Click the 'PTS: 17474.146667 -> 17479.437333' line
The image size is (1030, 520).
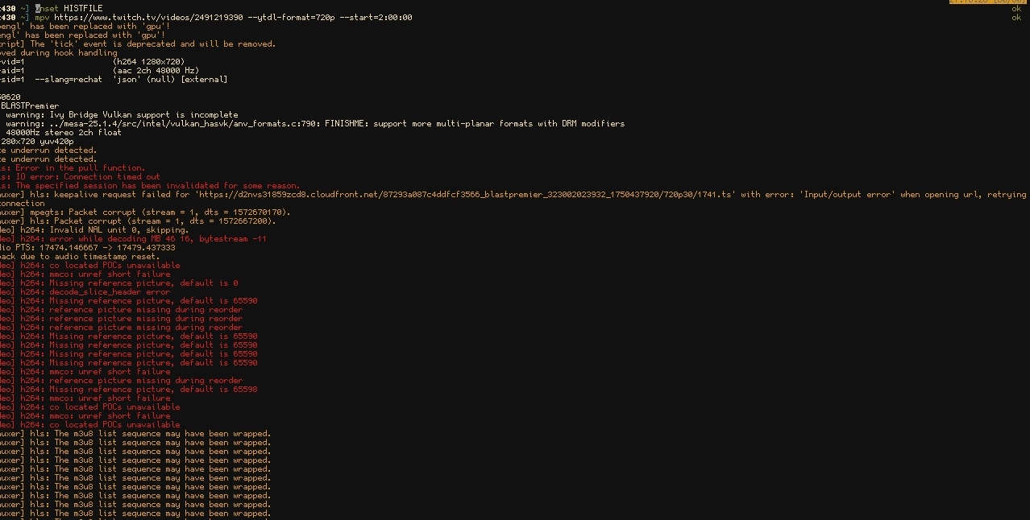pos(88,248)
